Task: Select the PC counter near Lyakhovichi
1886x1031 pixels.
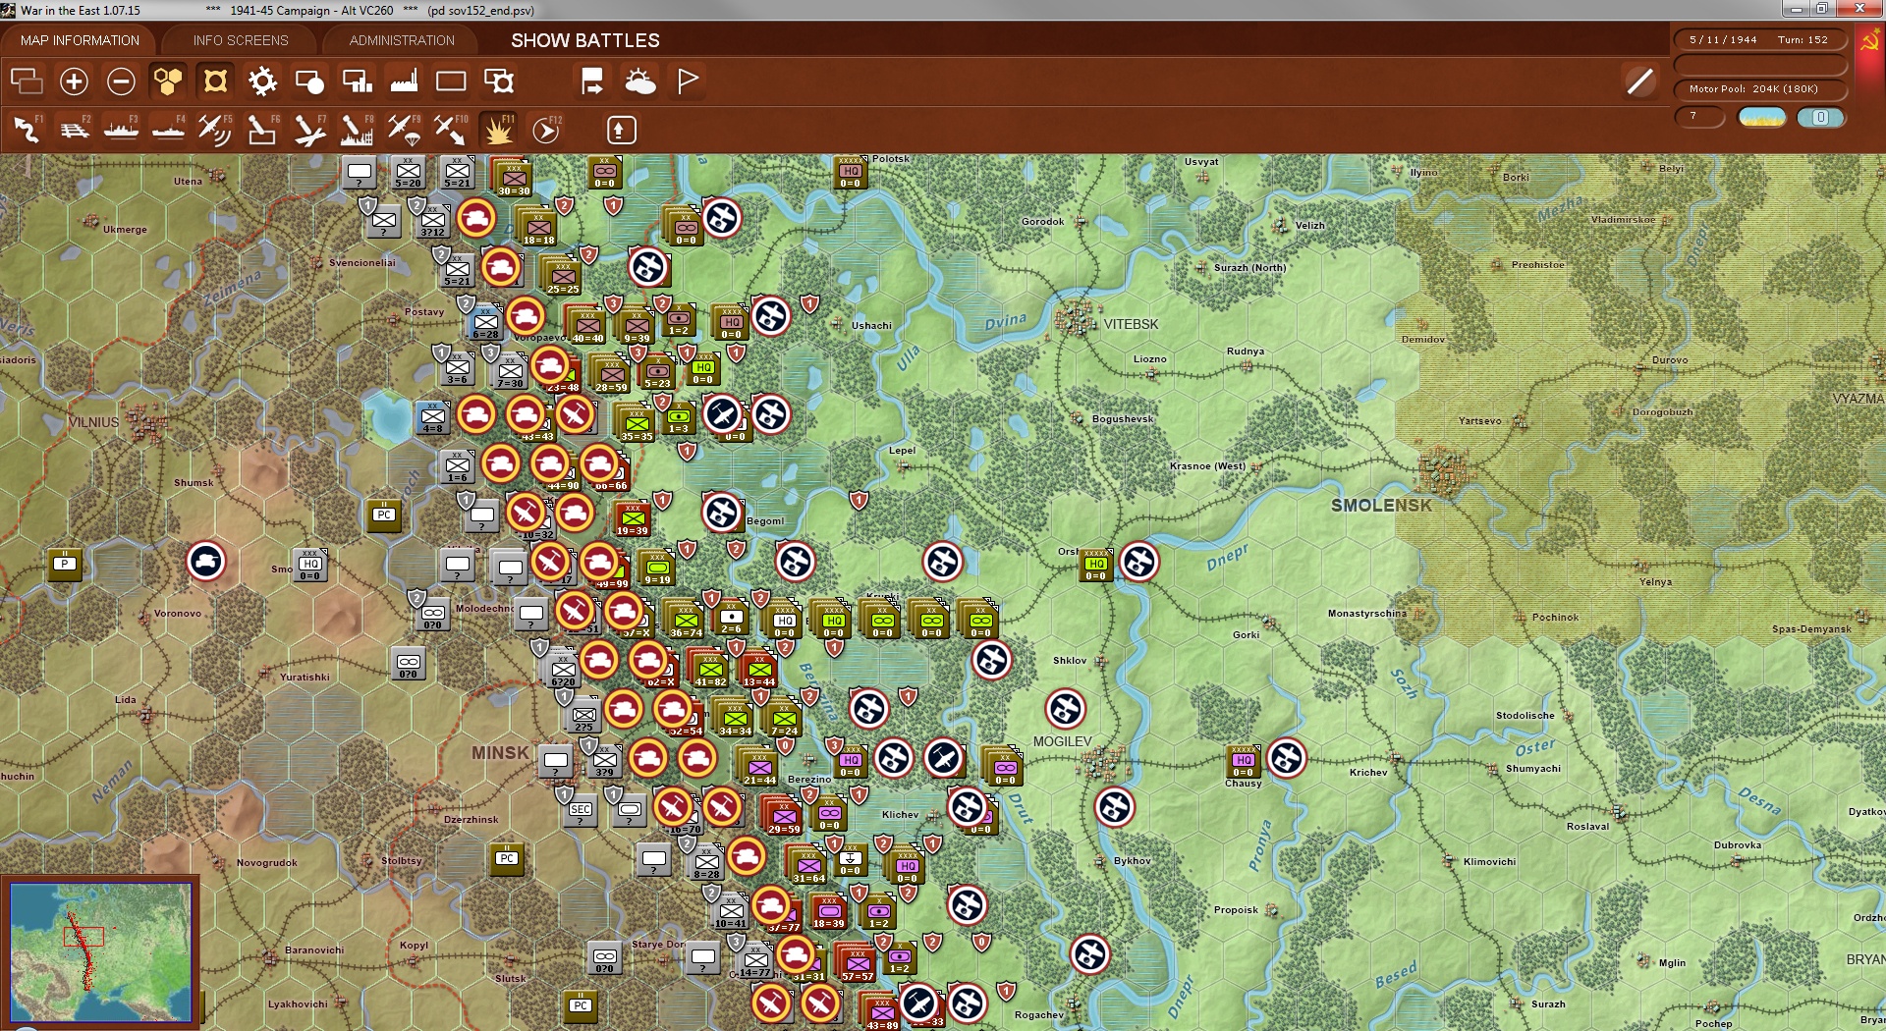Action: click(581, 1006)
